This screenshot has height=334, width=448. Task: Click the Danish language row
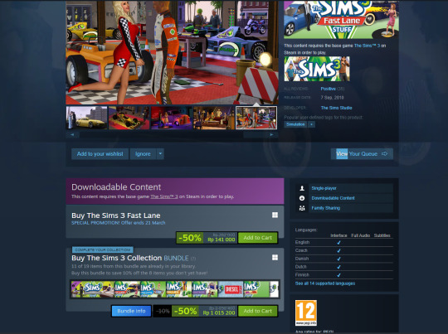(x=344, y=259)
